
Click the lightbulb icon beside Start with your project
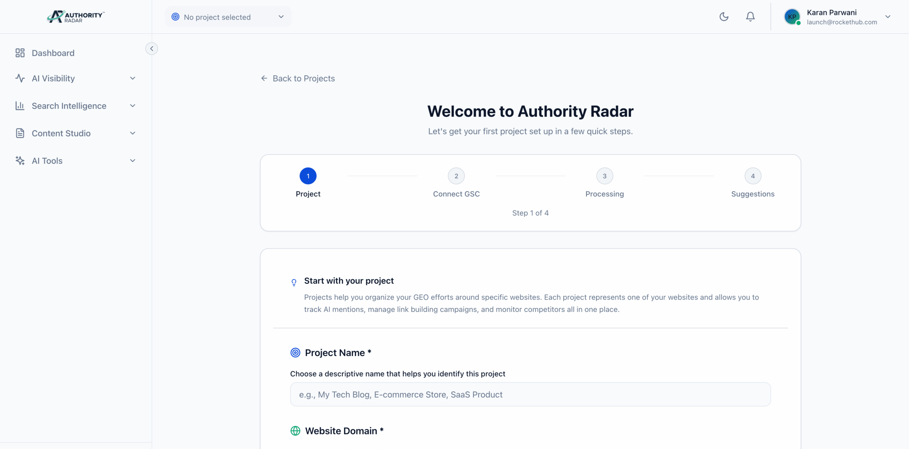click(x=294, y=283)
